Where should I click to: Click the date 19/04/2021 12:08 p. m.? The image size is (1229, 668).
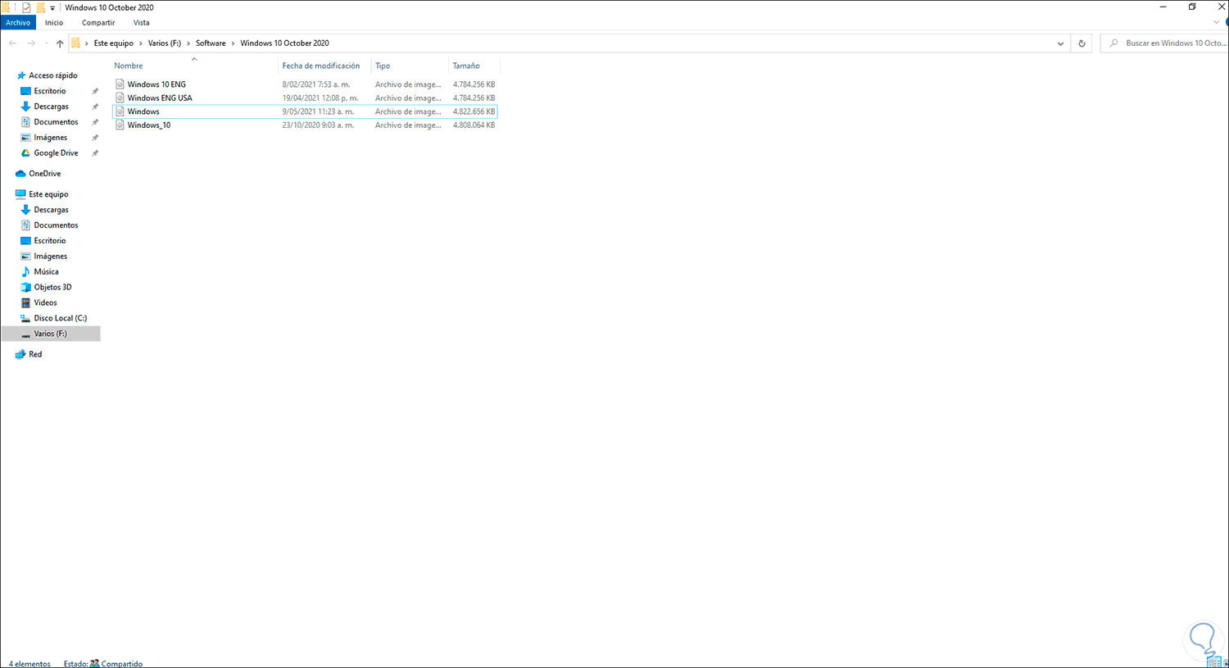(320, 98)
